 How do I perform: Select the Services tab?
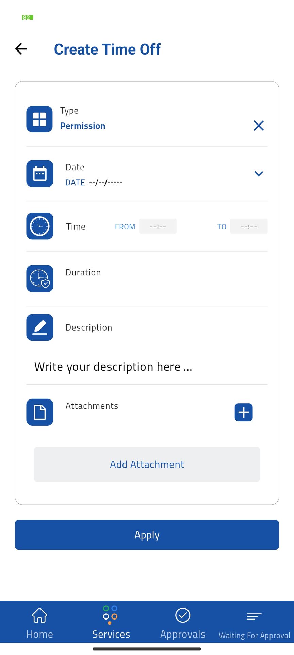tap(111, 623)
